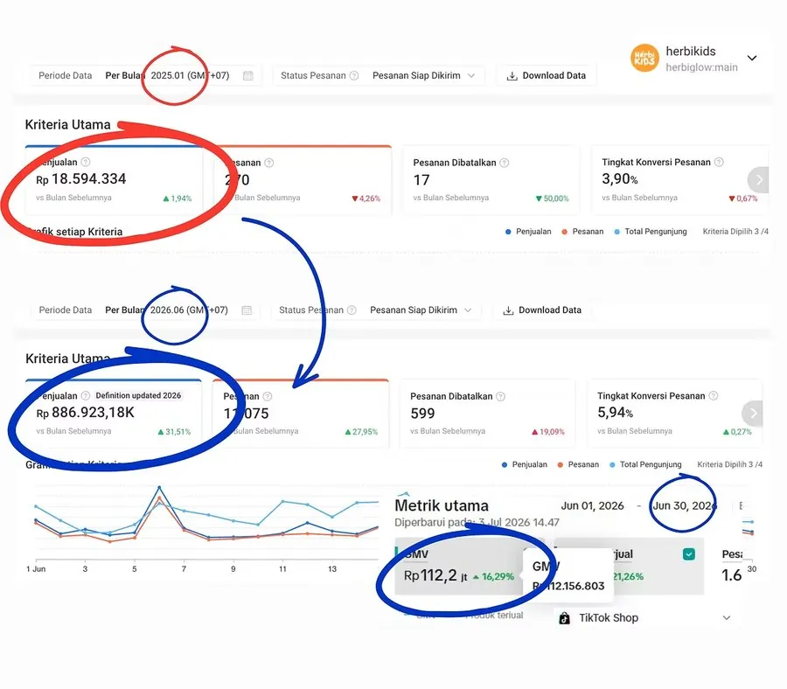Open the 2025.01 (GMT+07) period picker
Image resolution: width=787 pixels, height=689 pixels.
(x=191, y=75)
